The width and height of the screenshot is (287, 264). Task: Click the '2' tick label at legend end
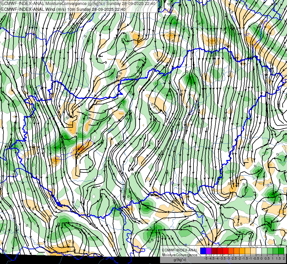pos(284,258)
